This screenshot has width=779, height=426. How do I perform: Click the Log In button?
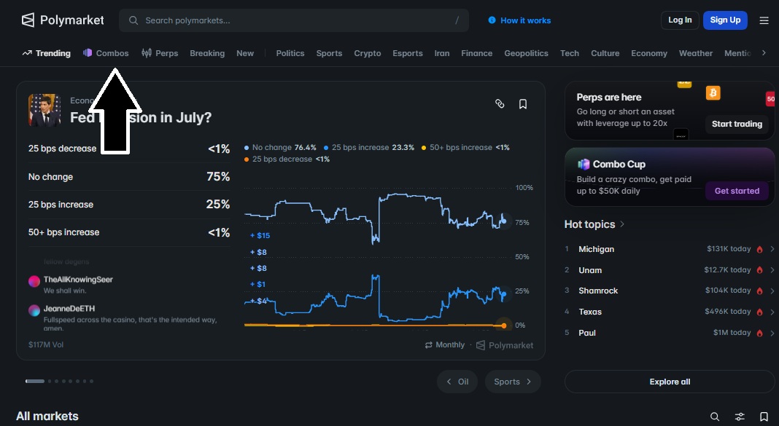point(680,20)
